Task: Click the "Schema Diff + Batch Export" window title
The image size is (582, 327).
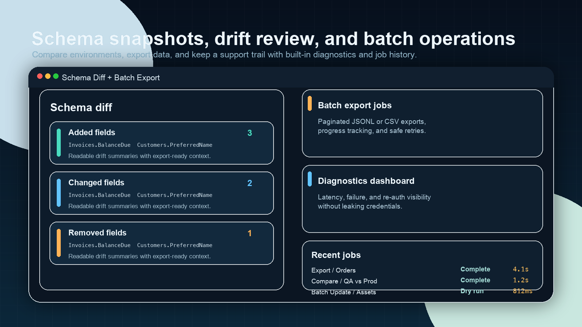Action: pyautogui.click(x=111, y=78)
